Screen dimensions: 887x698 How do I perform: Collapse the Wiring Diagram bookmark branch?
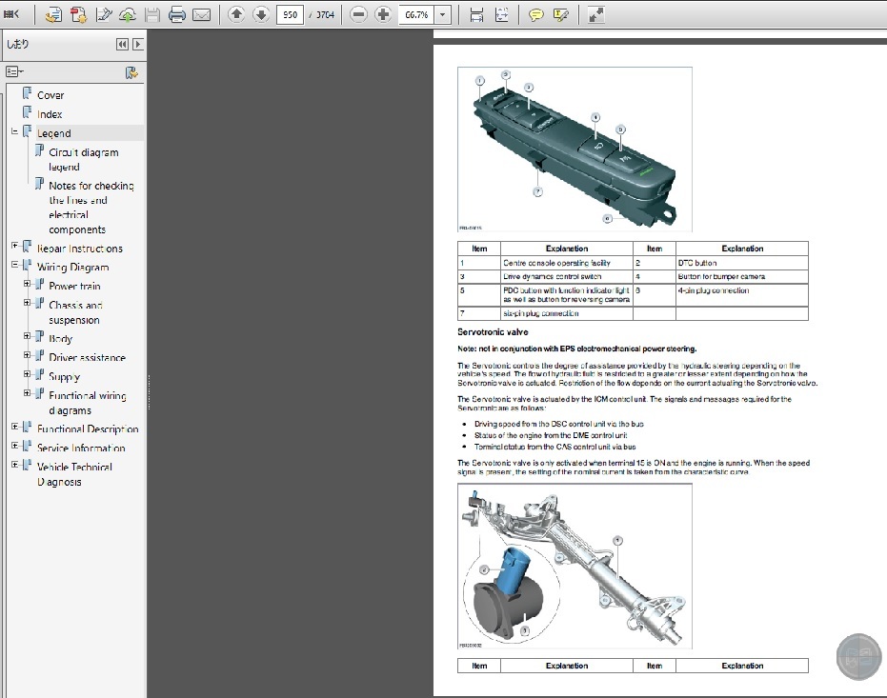[14, 265]
